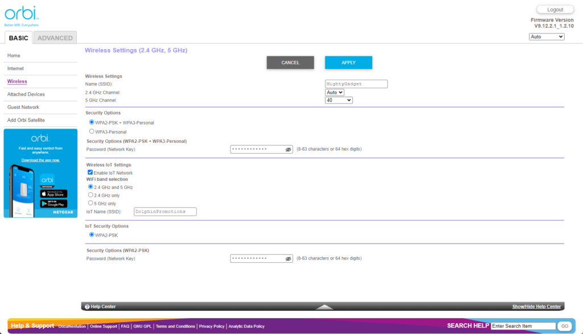
Task: Click the Logout button
Action: 555,10
